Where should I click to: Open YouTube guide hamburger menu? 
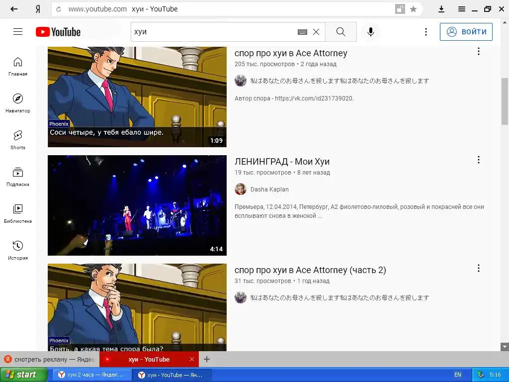(x=18, y=31)
